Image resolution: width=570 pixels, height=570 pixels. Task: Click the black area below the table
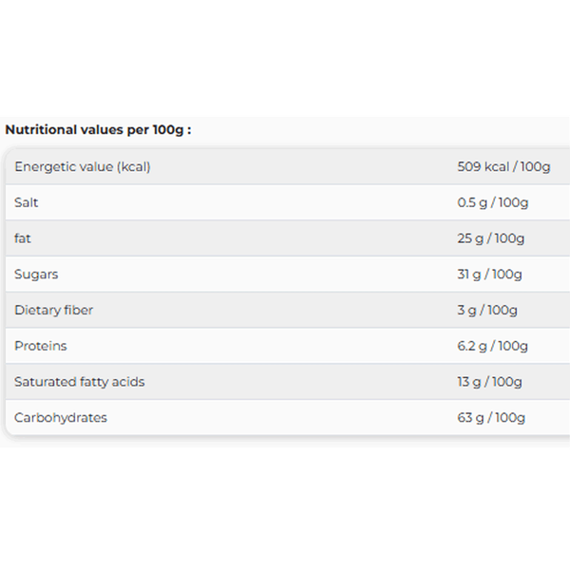(x=285, y=508)
